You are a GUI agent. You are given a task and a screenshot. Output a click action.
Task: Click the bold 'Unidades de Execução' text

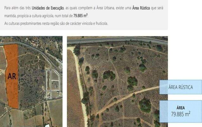pyautogui.click(x=48, y=8)
